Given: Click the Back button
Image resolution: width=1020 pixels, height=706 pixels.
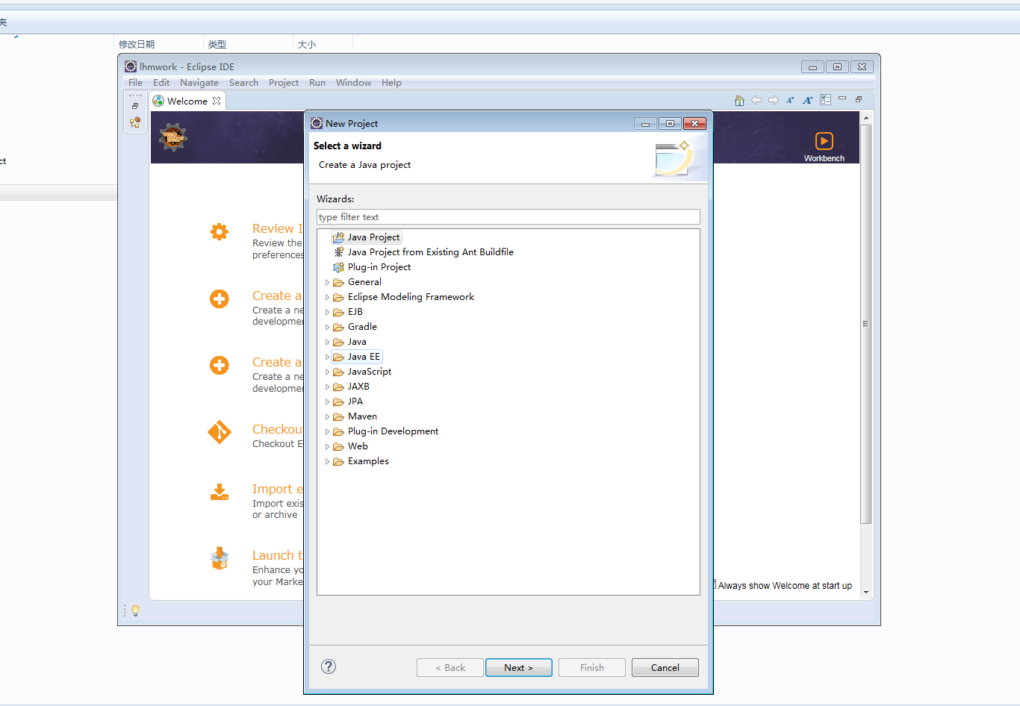Looking at the screenshot, I should click(450, 667).
